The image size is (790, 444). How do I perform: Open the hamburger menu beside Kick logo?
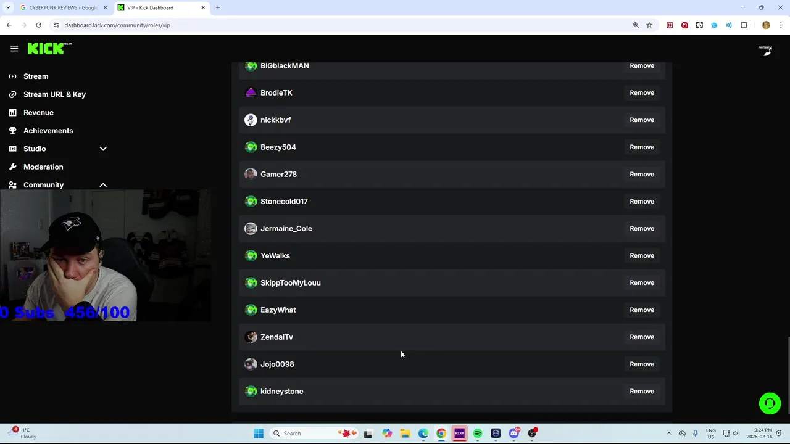(14, 49)
